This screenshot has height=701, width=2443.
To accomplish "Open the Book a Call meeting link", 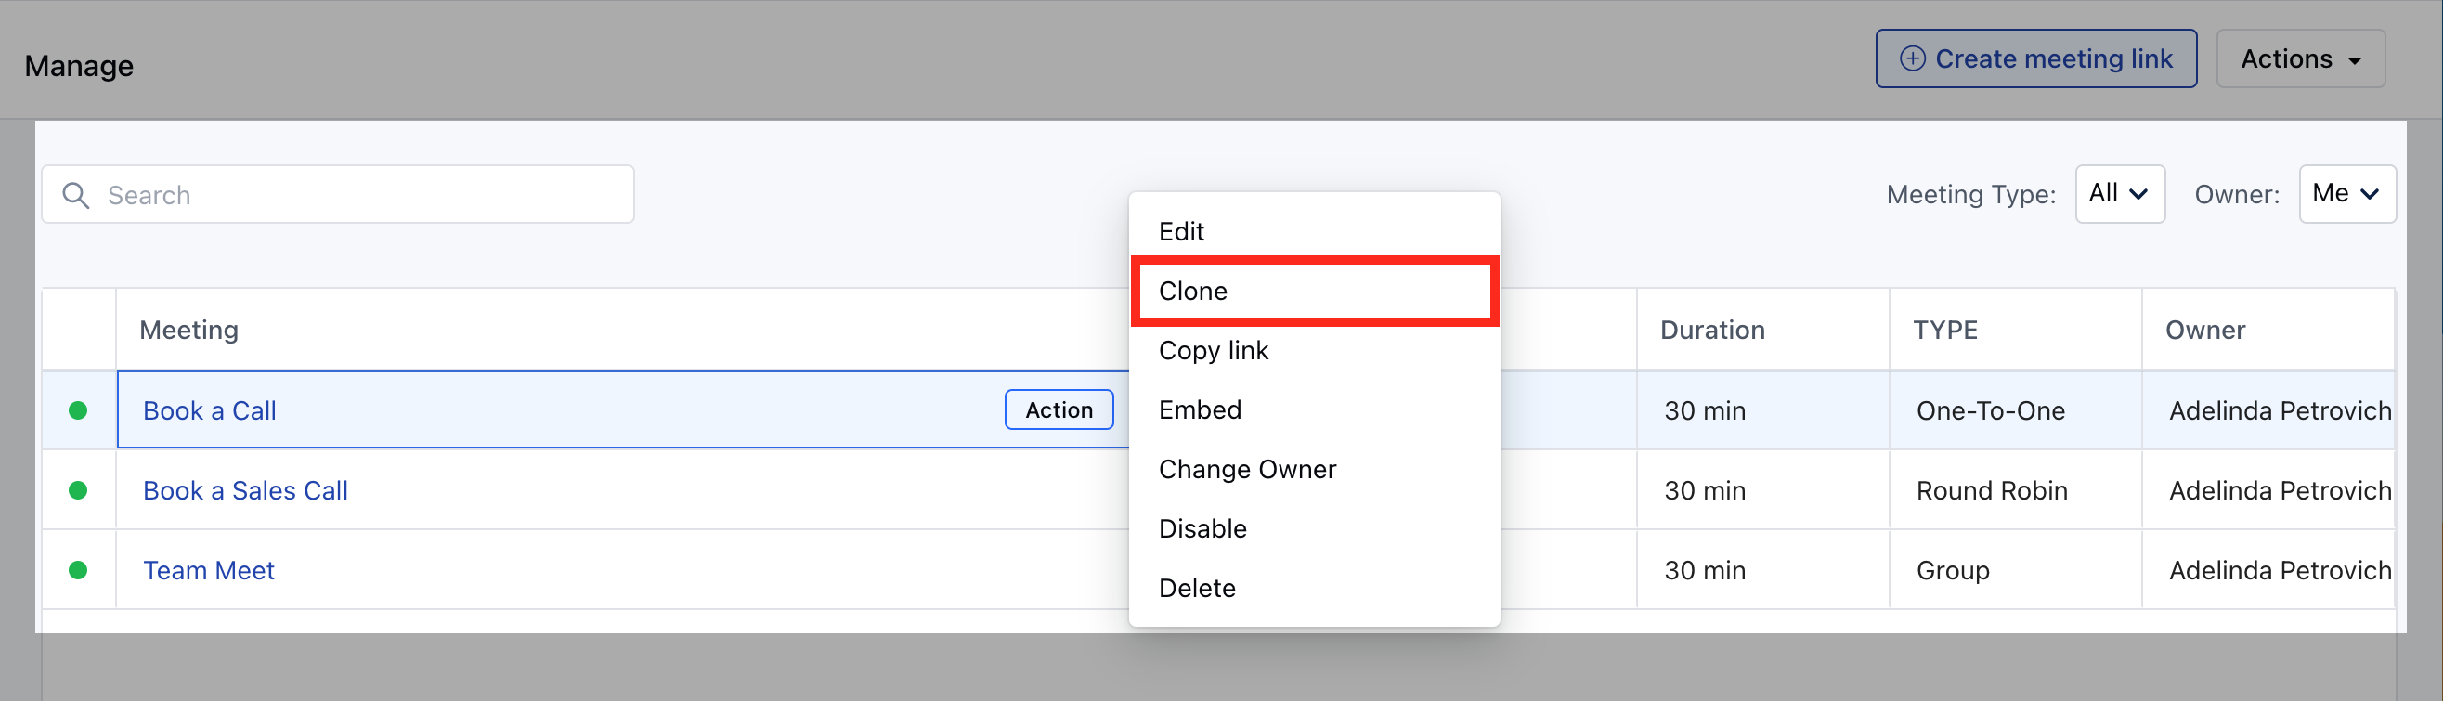I will pos(210,410).
